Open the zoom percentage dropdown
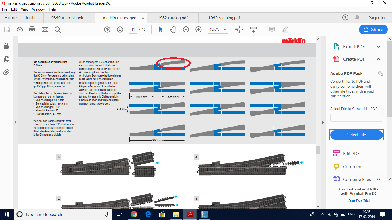Viewport: 392px width, 220px height. 225,30
